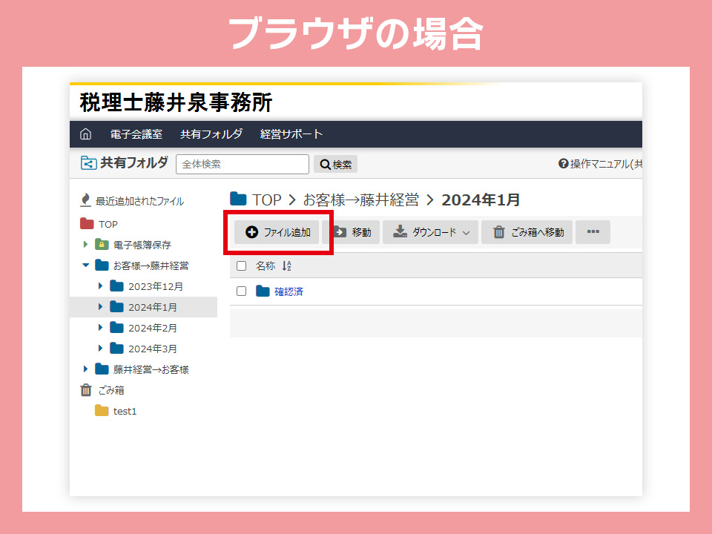The width and height of the screenshot is (712, 534).
Task: Click the 検索 search button
Action: [336, 165]
